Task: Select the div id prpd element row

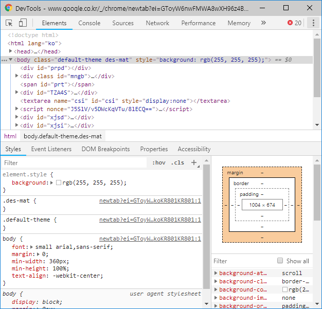Action: (x=56, y=68)
